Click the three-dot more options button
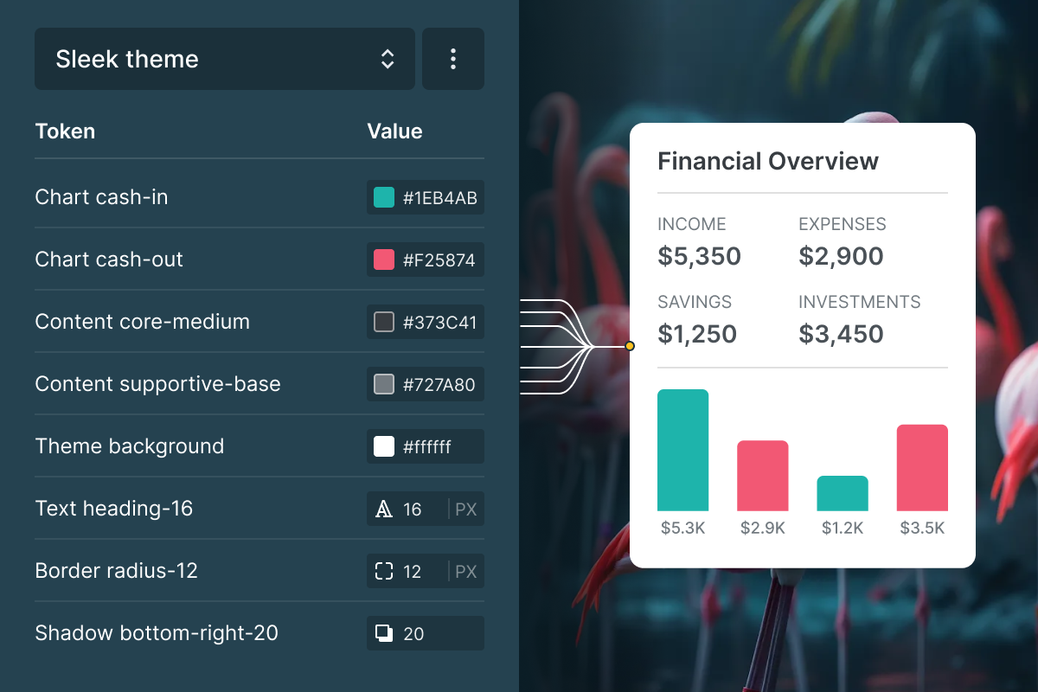 point(453,59)
